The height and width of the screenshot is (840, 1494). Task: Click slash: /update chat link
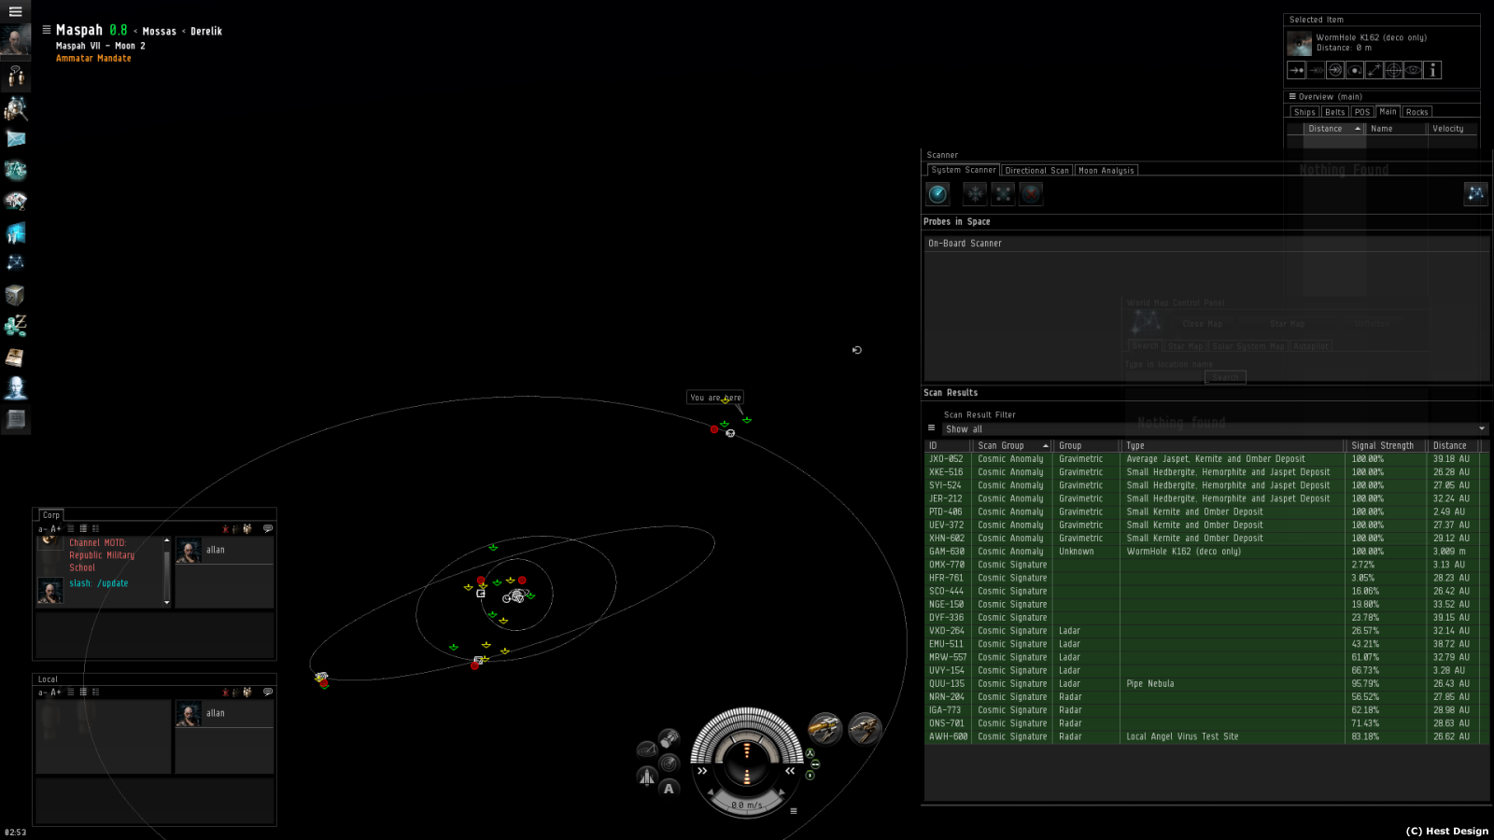point(99,583)
